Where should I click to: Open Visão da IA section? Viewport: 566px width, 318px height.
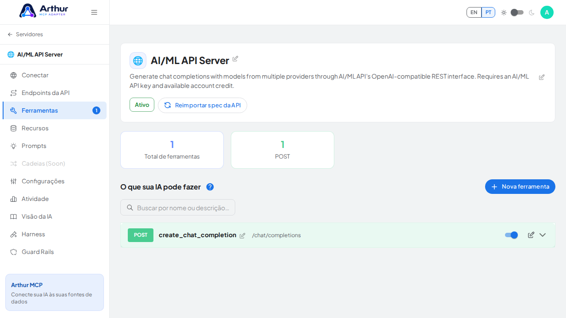pyautogui.click(x=54, y=216)
